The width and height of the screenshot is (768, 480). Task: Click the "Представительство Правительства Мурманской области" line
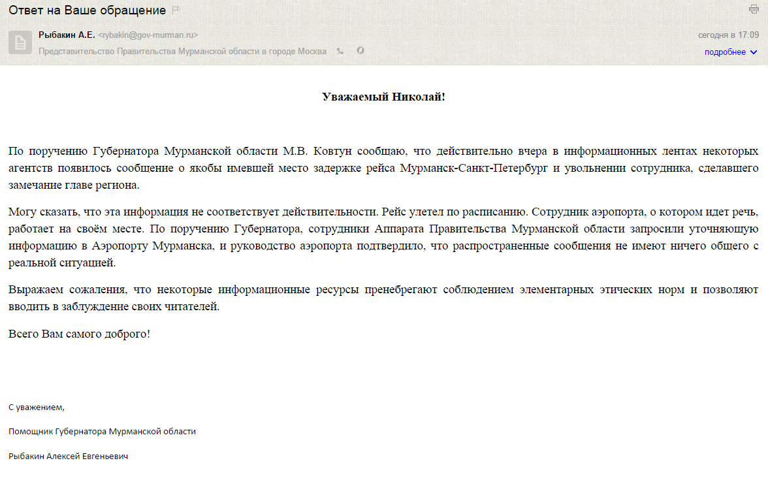(182, 52)
